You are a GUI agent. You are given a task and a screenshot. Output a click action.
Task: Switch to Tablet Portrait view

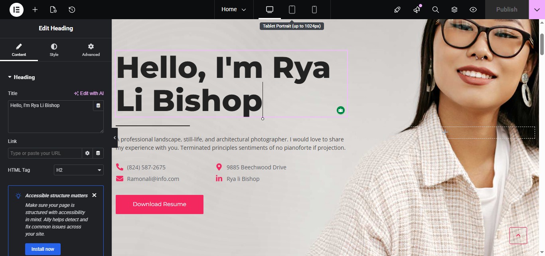pos(292,10)
